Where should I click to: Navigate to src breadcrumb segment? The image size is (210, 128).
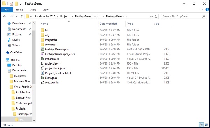coord(99,16)
